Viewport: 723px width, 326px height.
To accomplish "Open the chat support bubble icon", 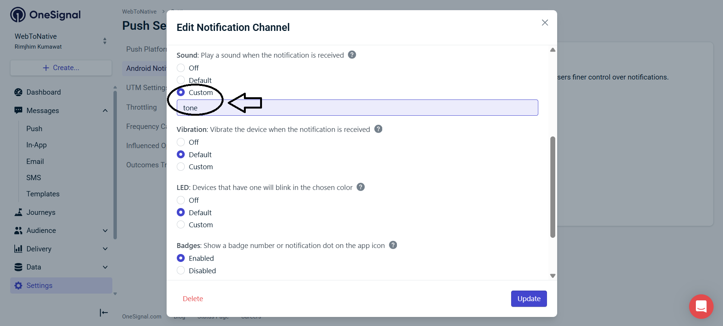I will coord(701,306).
